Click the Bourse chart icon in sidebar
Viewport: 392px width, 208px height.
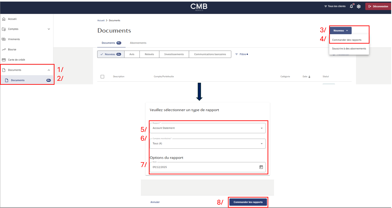coord(4,50)
